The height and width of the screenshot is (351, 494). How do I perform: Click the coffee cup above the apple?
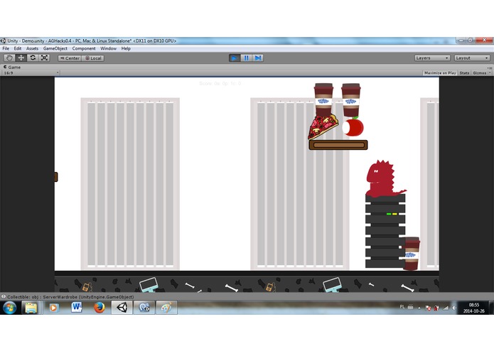click(351, 100)
